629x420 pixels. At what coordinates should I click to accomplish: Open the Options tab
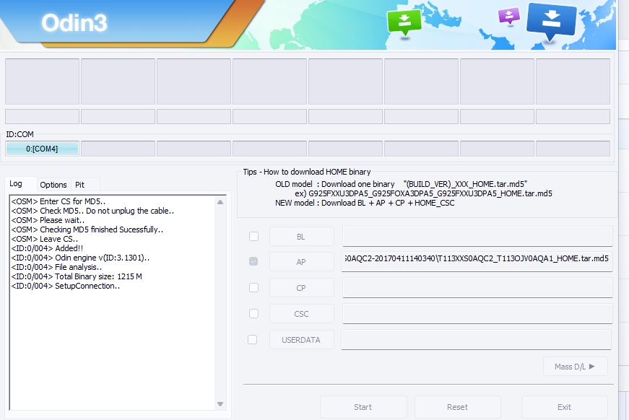click(53, 185)
